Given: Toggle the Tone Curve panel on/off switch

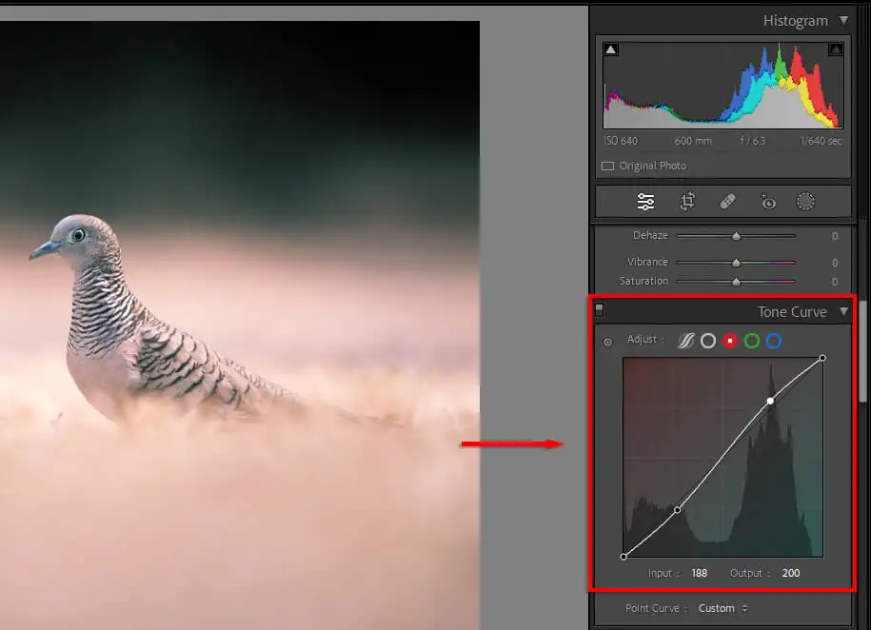Looking at the screenshot, I should click(x=599, y=309).
